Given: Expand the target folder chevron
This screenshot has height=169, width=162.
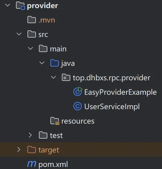Looking at the screenshot, I should click(x=19, y=149).
